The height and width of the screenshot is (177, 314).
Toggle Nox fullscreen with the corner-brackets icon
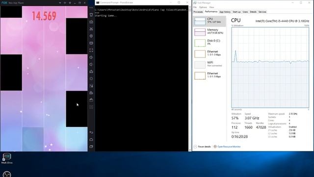[x=91, y=50]
